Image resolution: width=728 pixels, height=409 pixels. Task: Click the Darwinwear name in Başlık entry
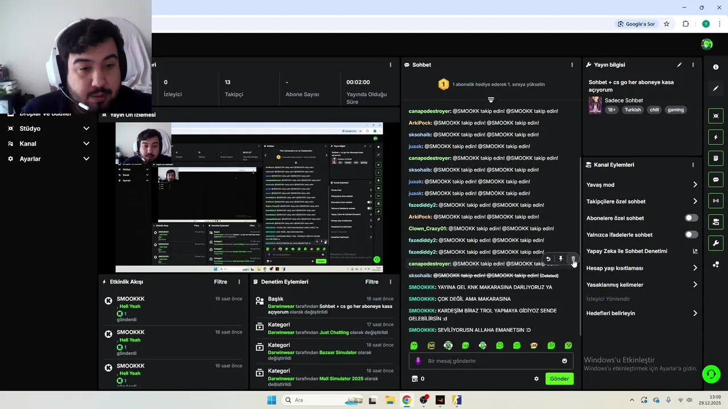click(281, 306)
